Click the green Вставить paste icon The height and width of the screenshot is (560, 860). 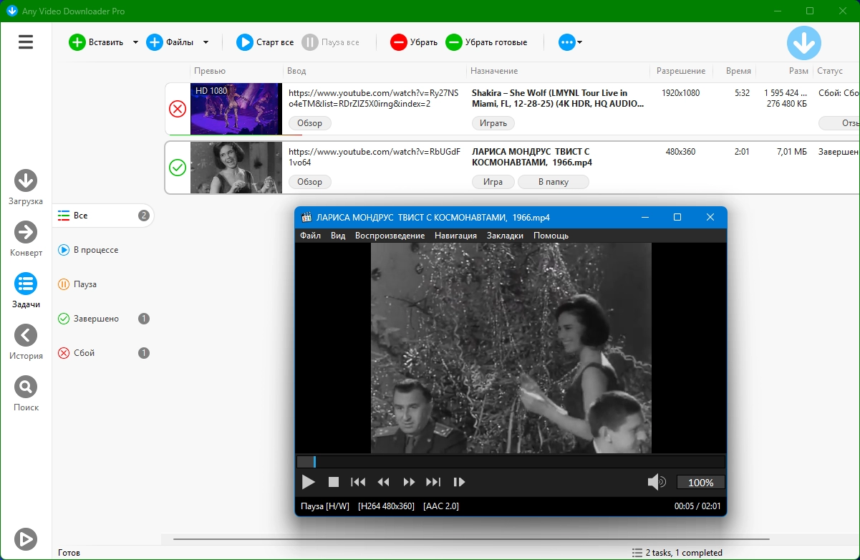(x=77, y=42)
